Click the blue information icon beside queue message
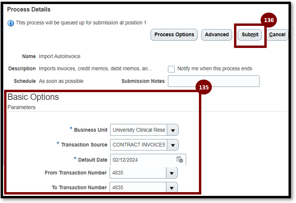This screenshot has width=296, height=203. point(11,23)
